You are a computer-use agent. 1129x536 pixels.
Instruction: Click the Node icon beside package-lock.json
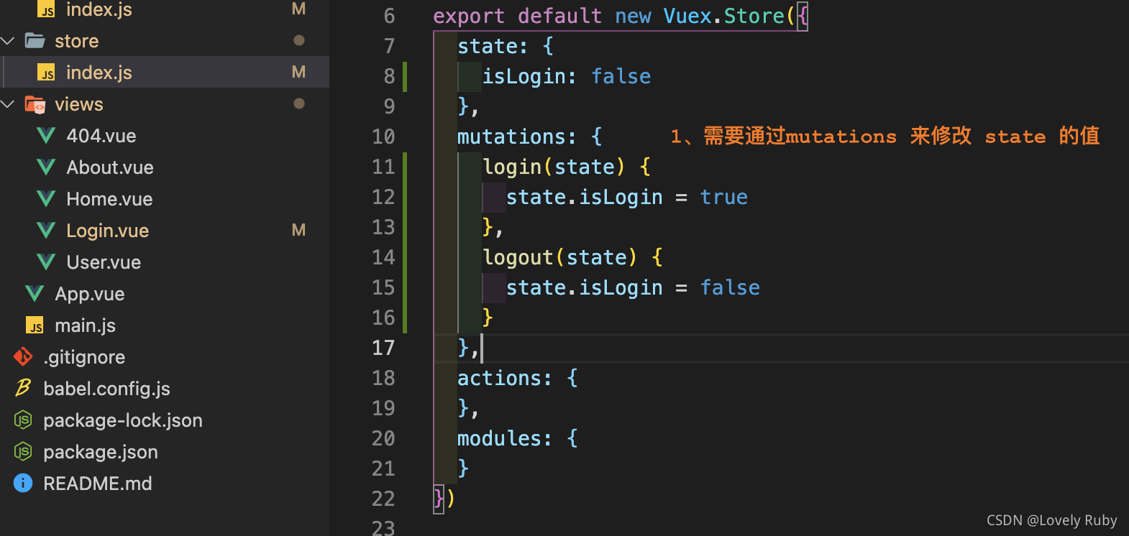[23, 420]
